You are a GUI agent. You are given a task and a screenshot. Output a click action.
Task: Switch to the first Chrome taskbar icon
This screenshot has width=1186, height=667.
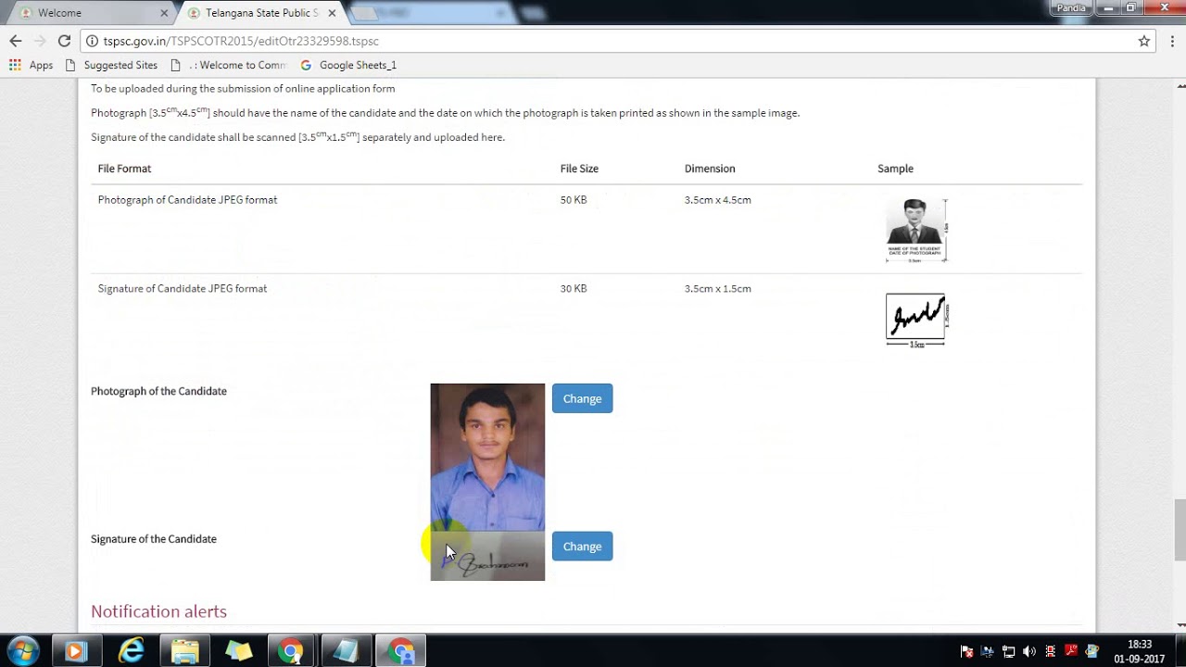(x=292, y=651)
